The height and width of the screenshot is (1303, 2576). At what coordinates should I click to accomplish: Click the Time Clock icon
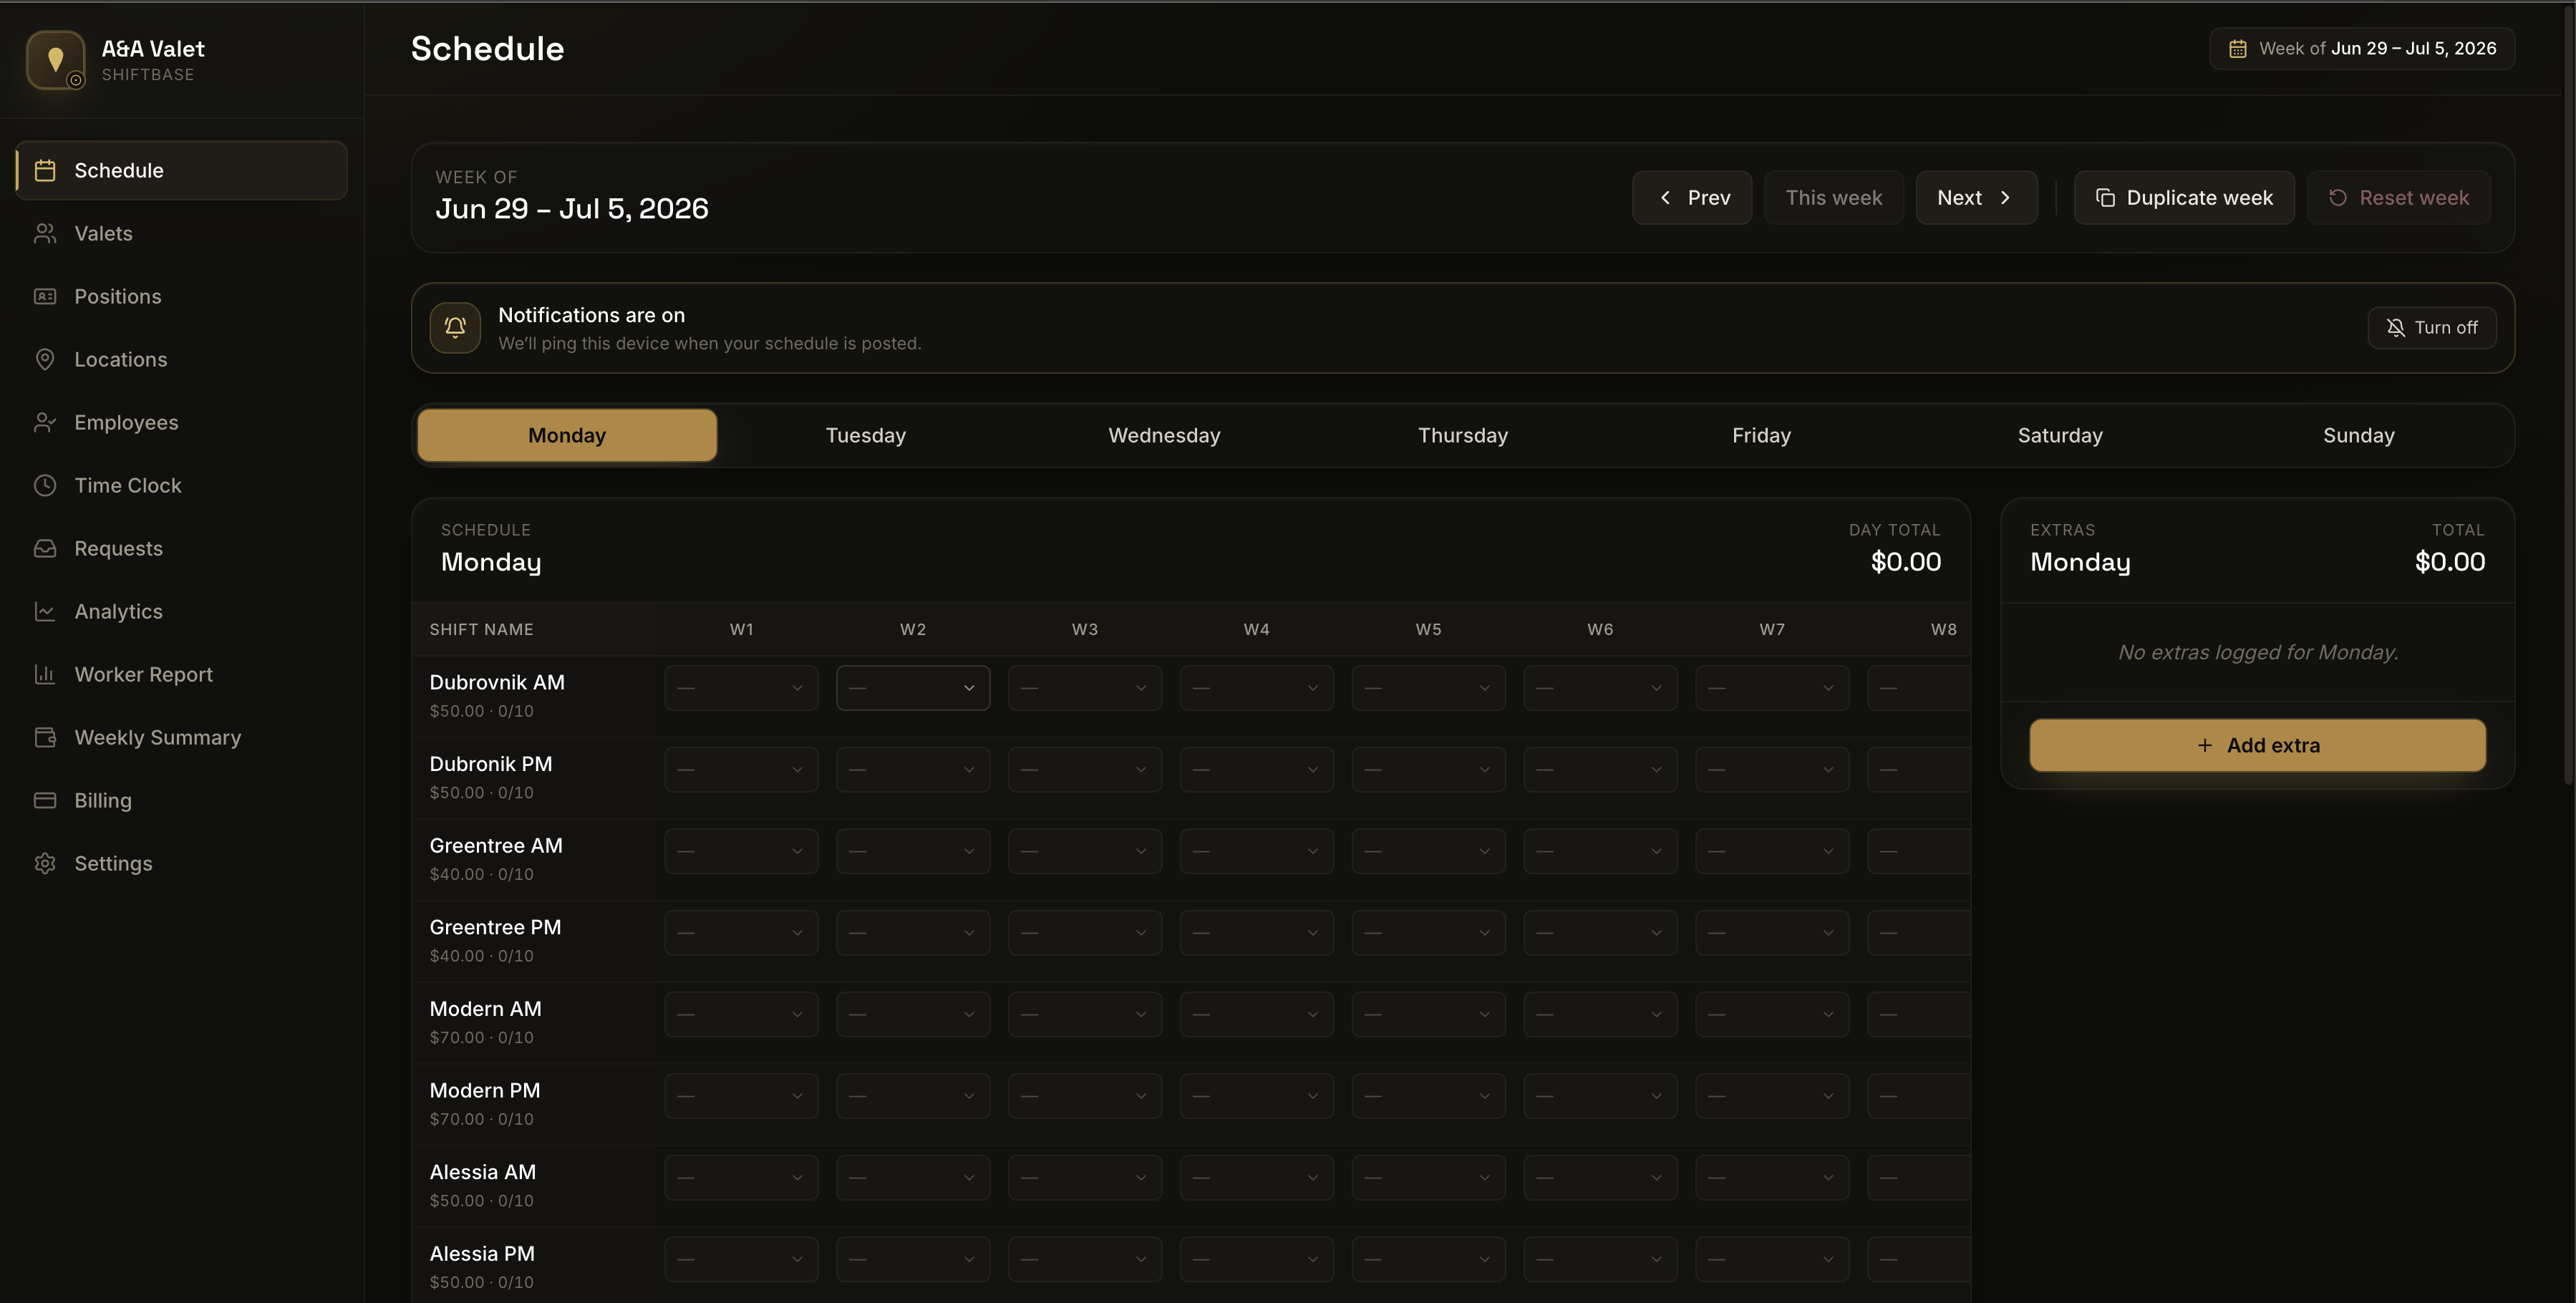coord(45,485)
